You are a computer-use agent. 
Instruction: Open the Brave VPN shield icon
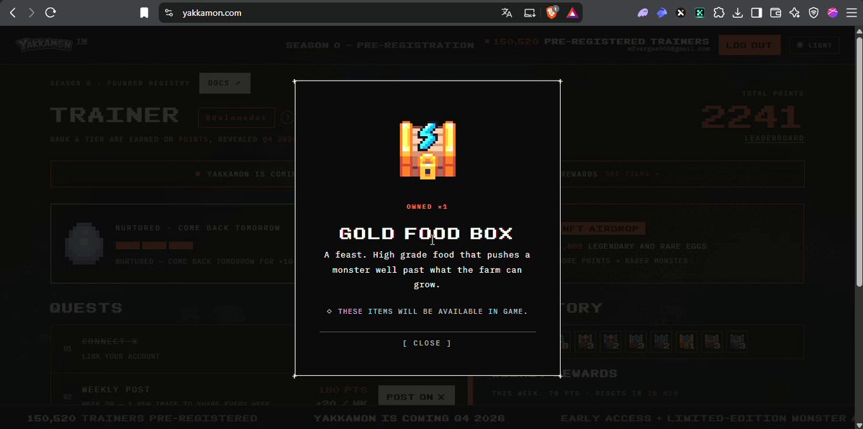coord(813,13)
